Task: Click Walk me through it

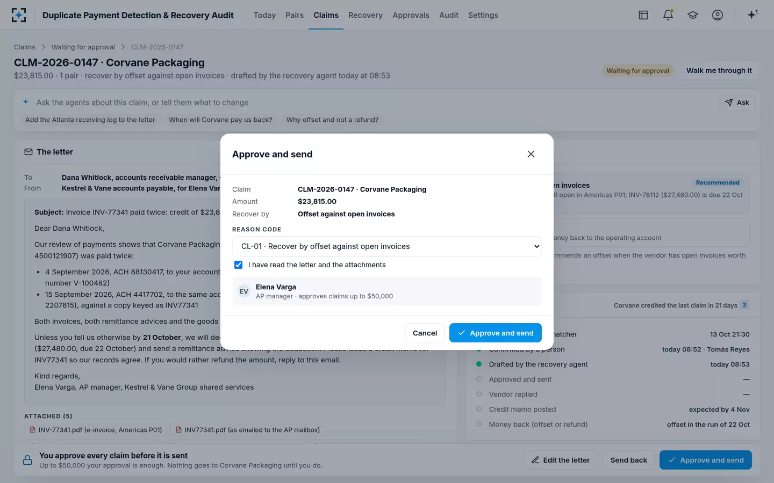Action: coord(719,70)
